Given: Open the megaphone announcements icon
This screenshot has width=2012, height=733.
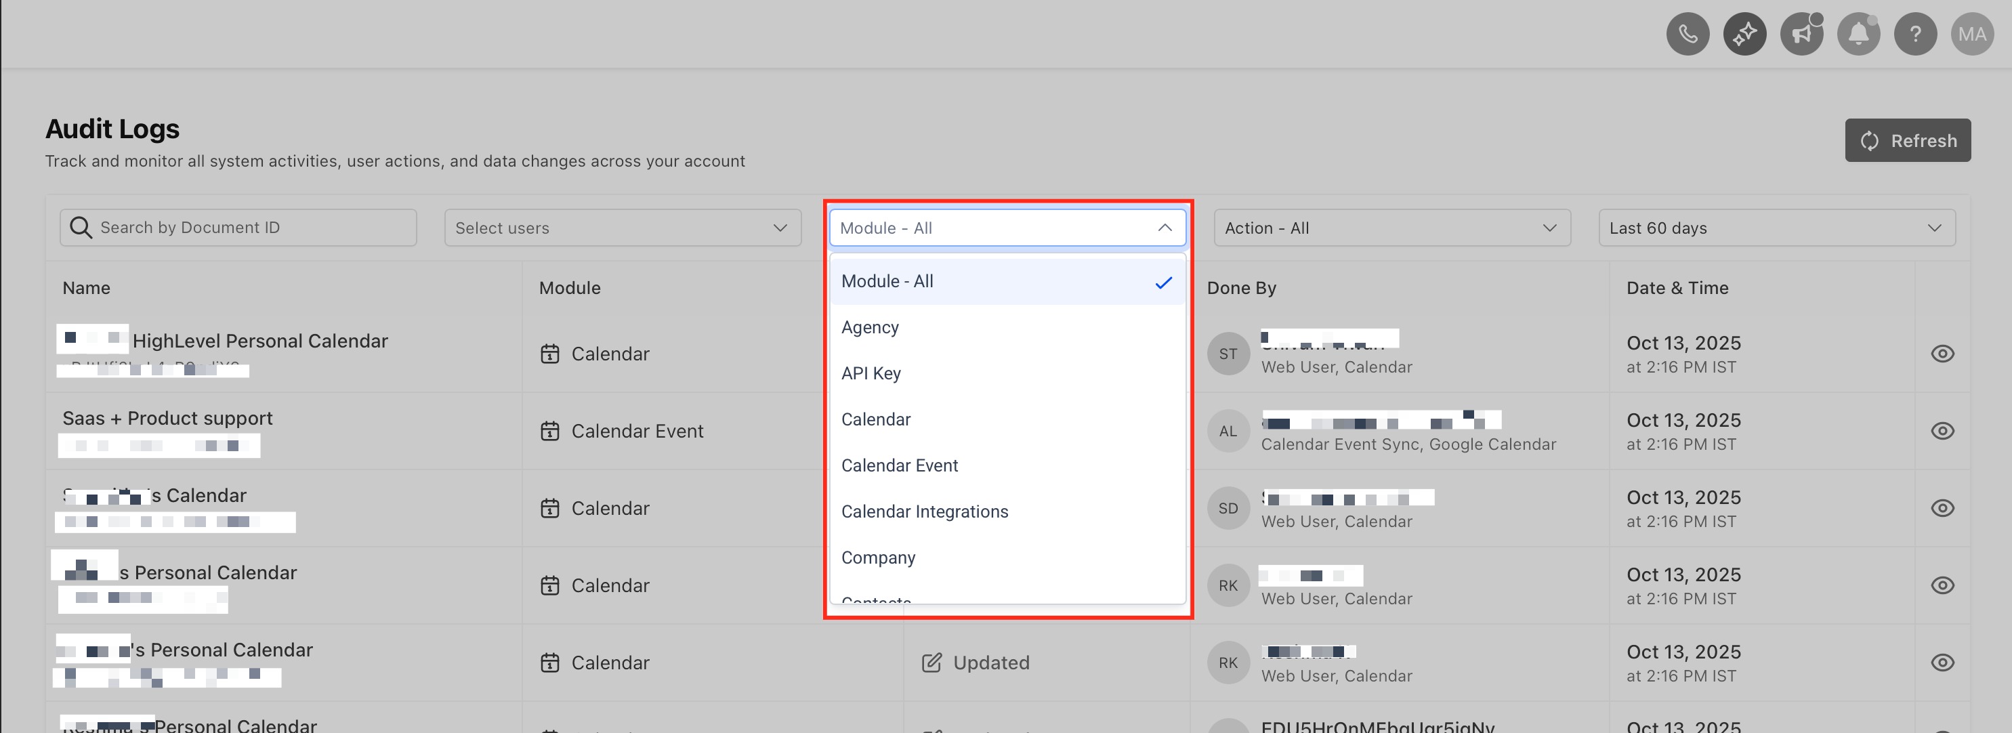Looking at the screenshot, I should [x=1801, y=35].
